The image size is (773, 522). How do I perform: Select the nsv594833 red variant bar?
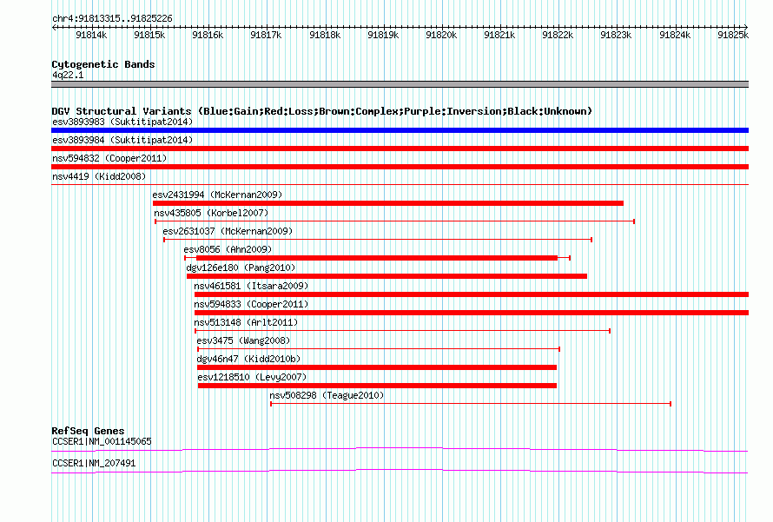472,313
